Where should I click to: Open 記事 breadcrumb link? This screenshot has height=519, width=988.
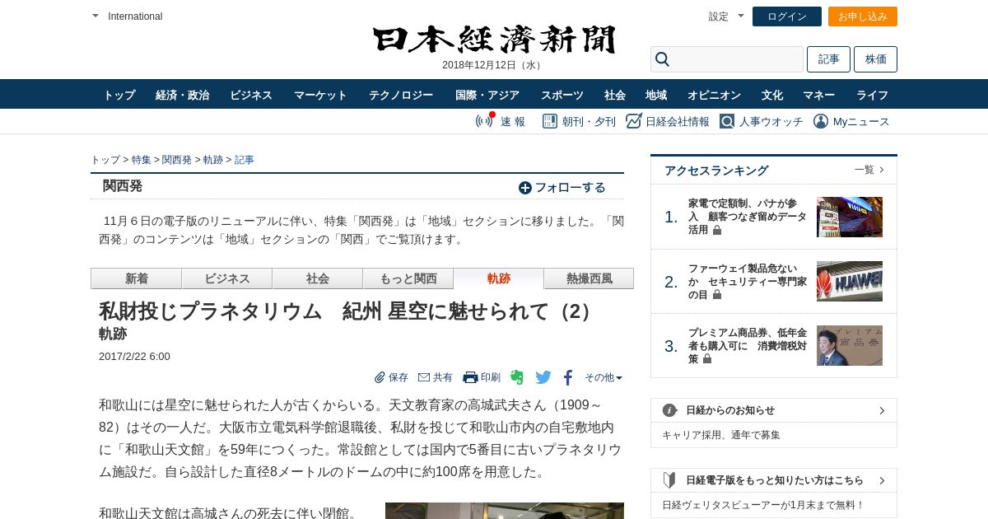(245, 160)
